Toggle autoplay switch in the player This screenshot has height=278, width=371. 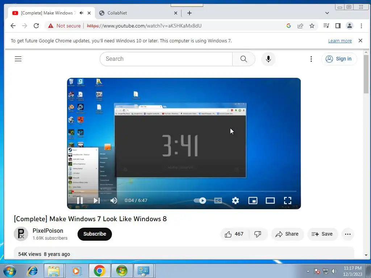click(x=200, y=201)
